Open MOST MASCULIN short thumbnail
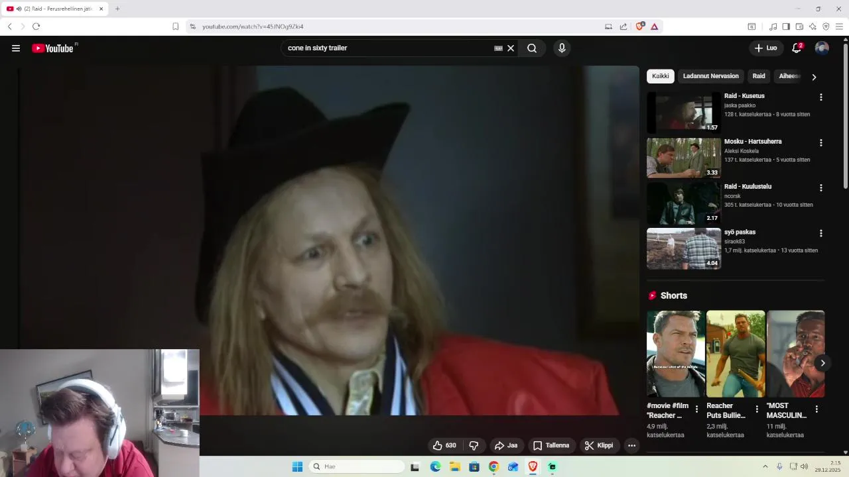 click(795, 354)
